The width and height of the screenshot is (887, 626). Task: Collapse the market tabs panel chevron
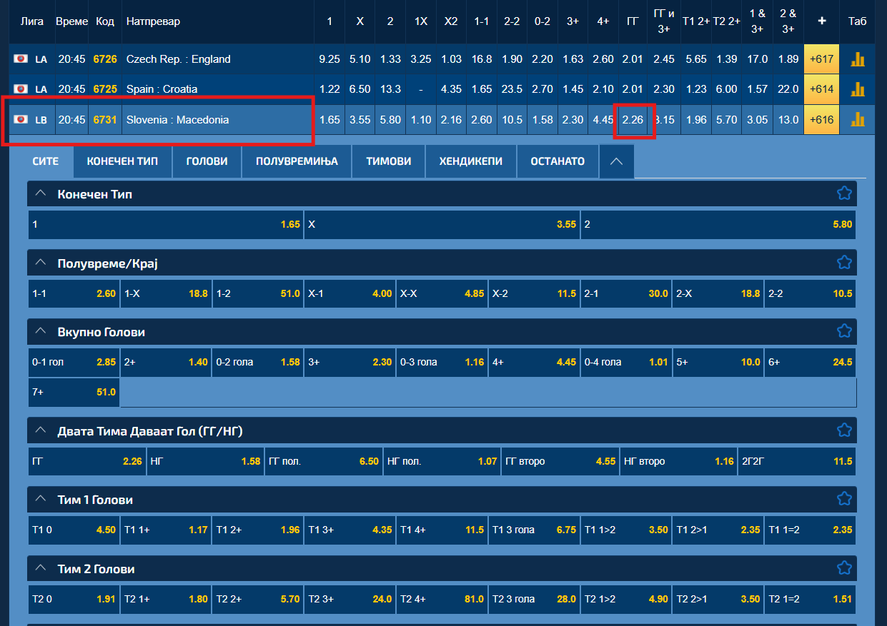click(617, 161)
